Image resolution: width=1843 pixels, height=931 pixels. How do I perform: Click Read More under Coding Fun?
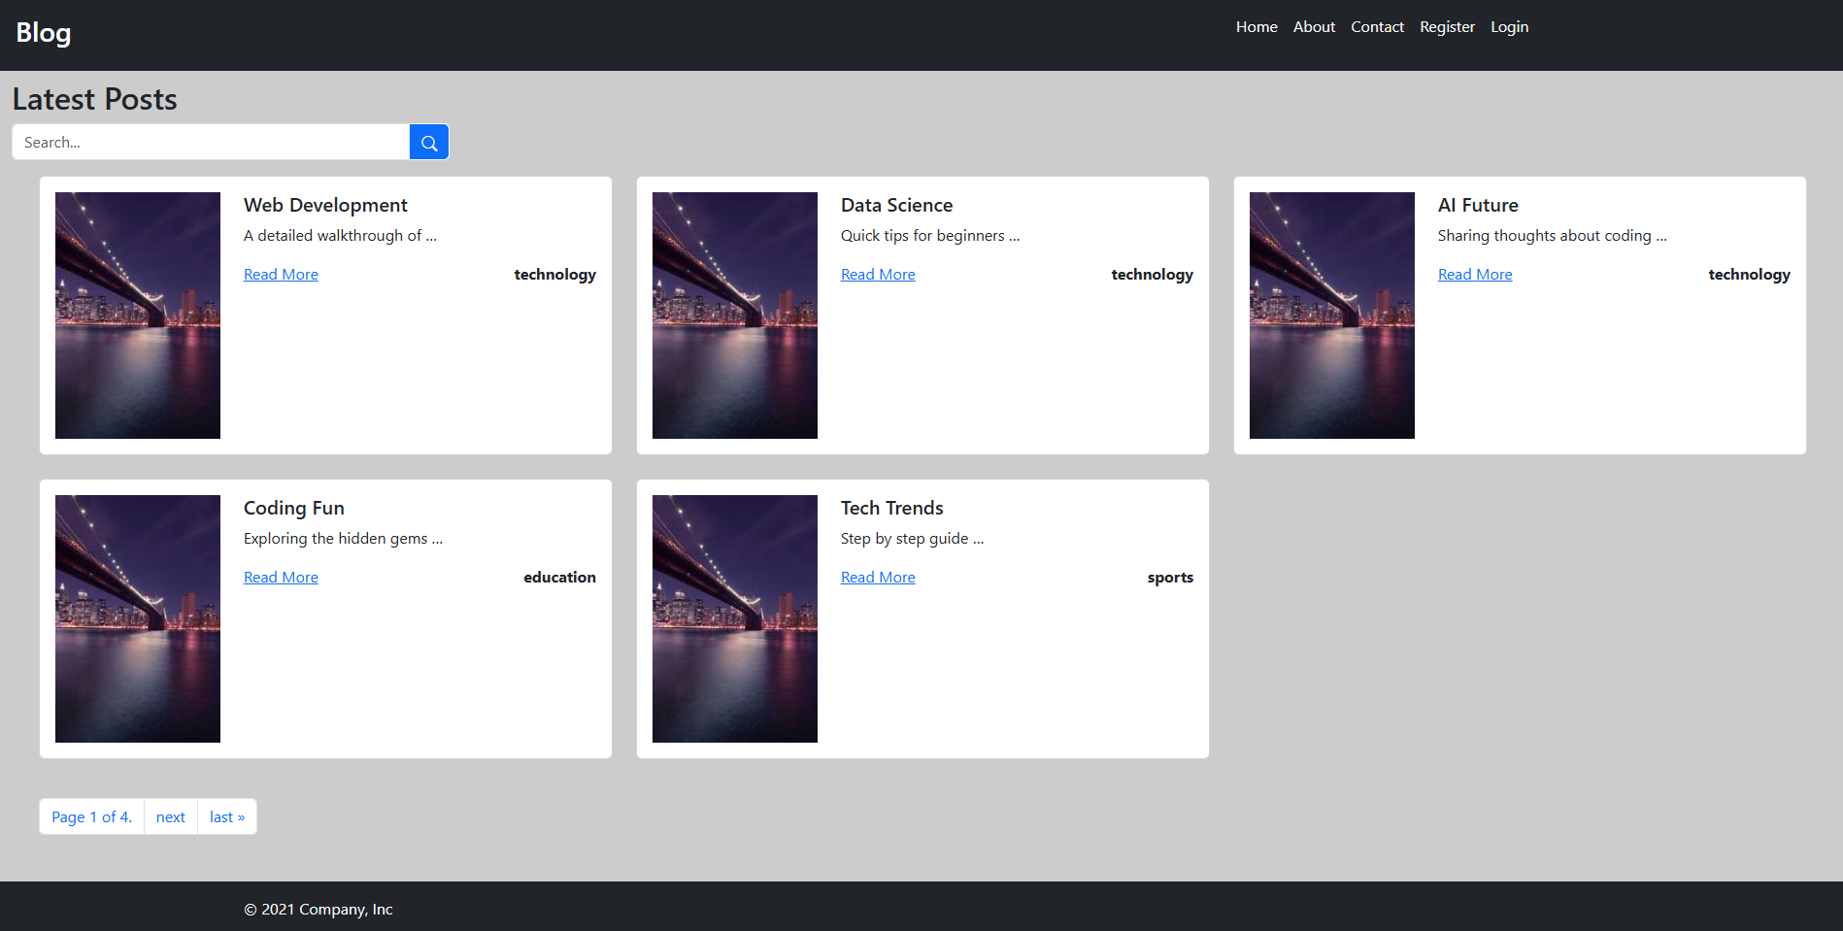281,578
